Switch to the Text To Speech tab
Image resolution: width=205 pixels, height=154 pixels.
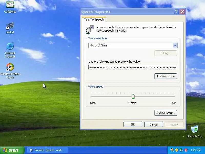(94, 20)
